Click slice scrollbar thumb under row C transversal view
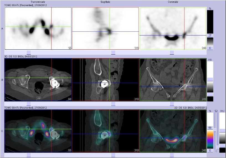This screenshot has height=158, width=226. [x=29, y=155]
